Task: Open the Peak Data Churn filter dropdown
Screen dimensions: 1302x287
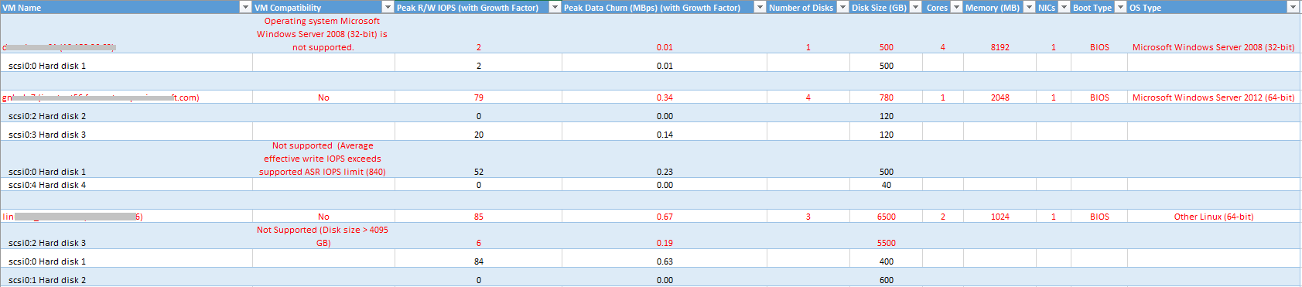Action: point(760,7)
